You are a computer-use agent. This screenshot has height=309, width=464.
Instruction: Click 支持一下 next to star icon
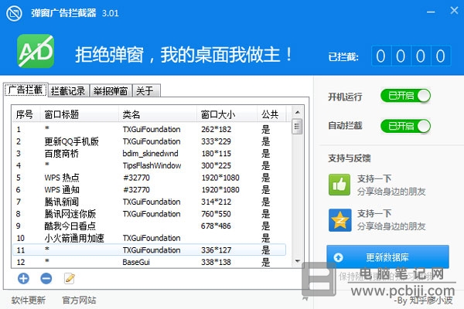(x=374, y=213)
